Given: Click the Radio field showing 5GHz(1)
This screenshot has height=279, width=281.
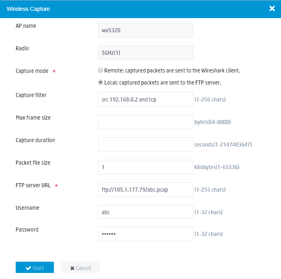Looking at the screenshot, I should point(146,53).
